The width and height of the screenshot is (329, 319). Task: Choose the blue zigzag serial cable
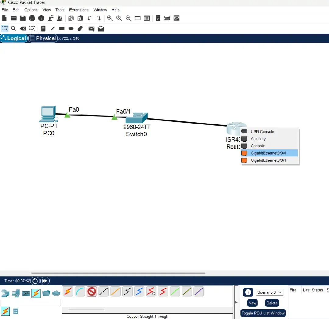click(x=139, y=292)
